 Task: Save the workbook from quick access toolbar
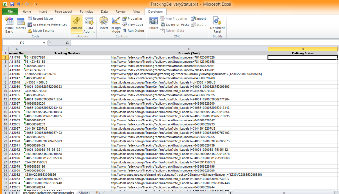12,4
